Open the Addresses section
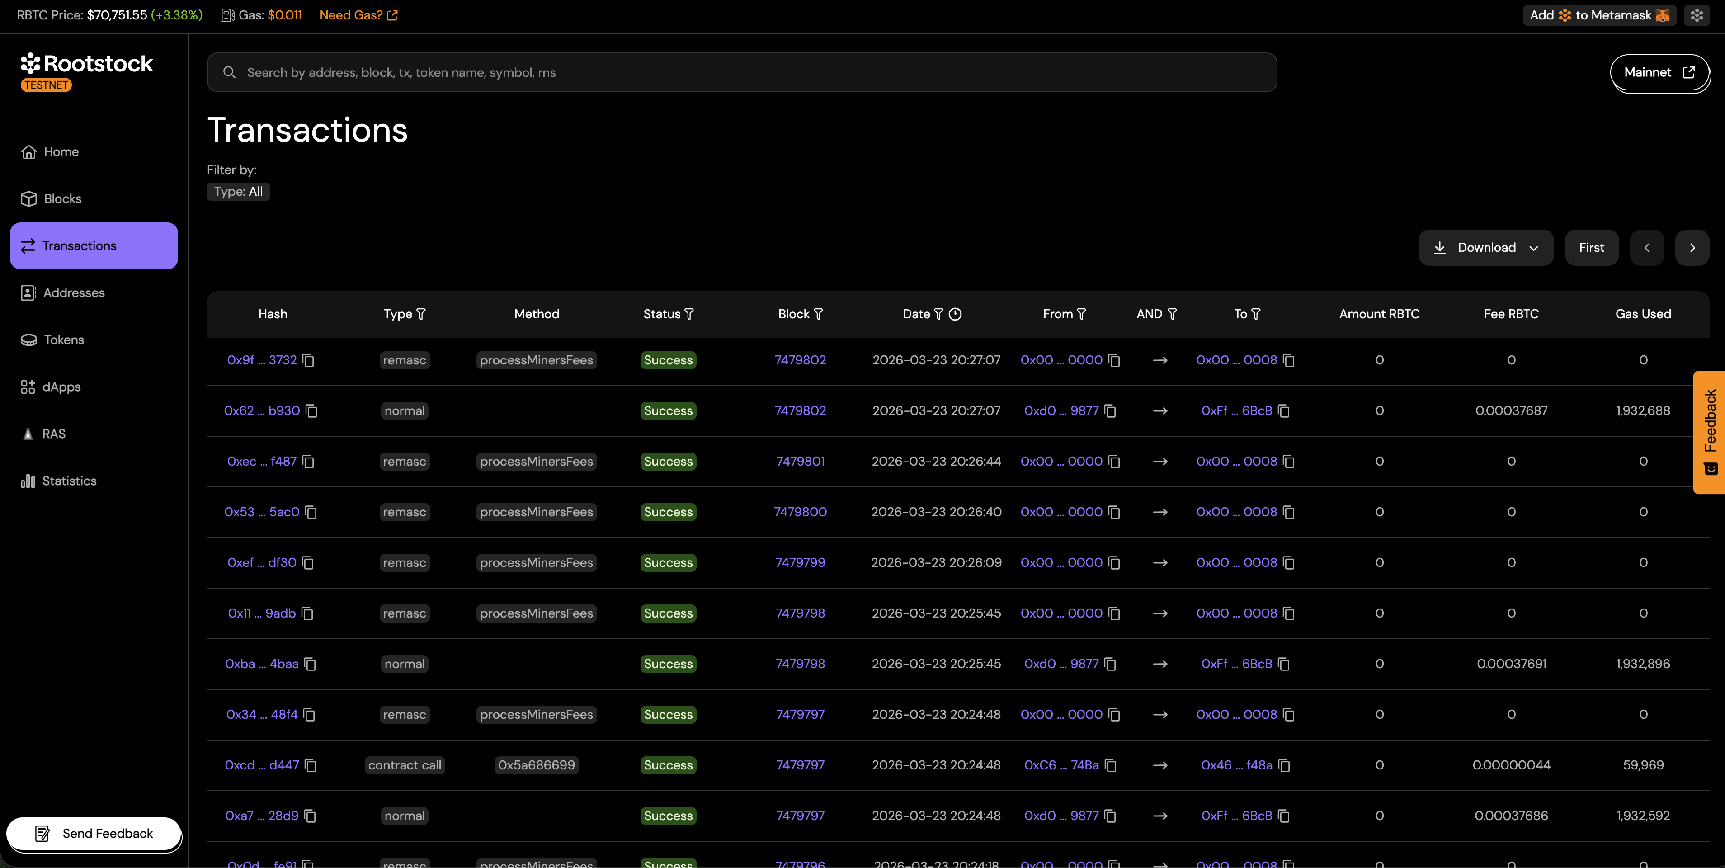Viewport: 1725px width, 868px height. (74, 292)
